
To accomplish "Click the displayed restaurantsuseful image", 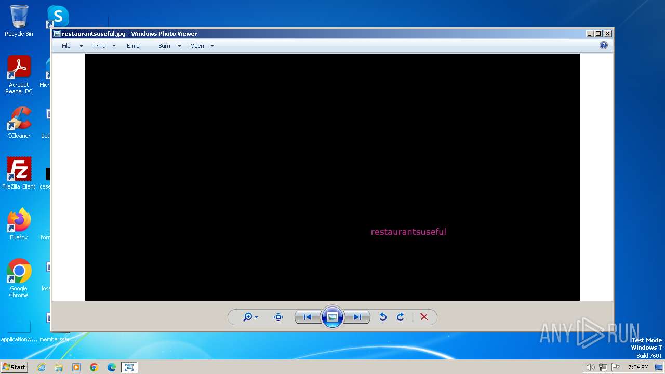I will click(332, 177).
